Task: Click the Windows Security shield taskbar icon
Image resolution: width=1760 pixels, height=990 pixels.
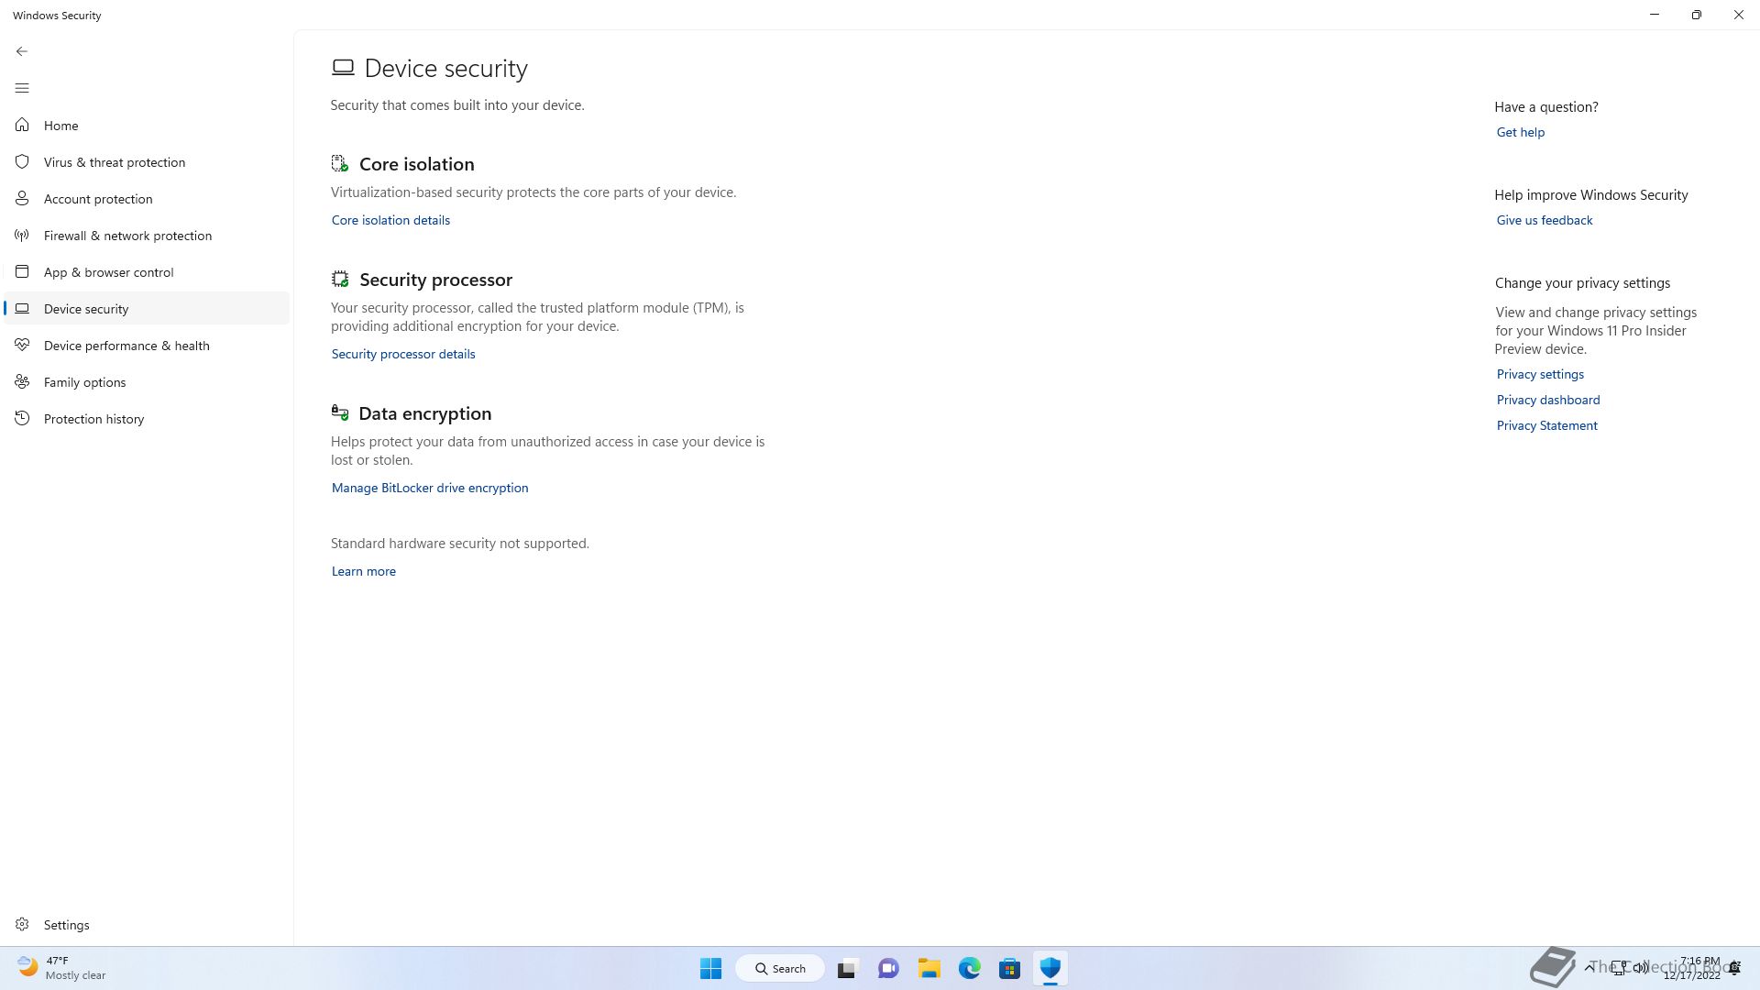Action: [1050, 968]
